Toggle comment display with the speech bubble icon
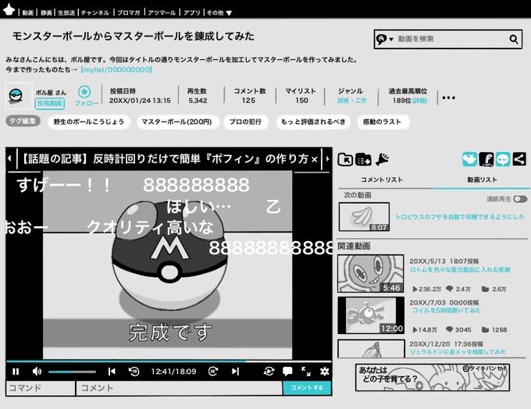 287,372
